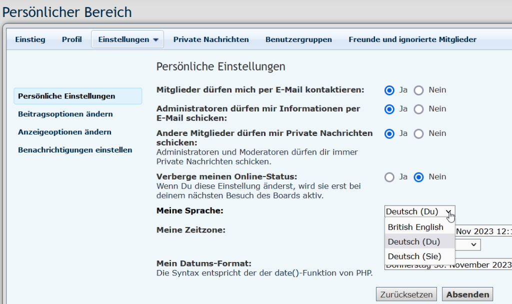Viewport: 512px width, 304px height.
Task: Switch to the Profil tab
Action: coord(71,39)
